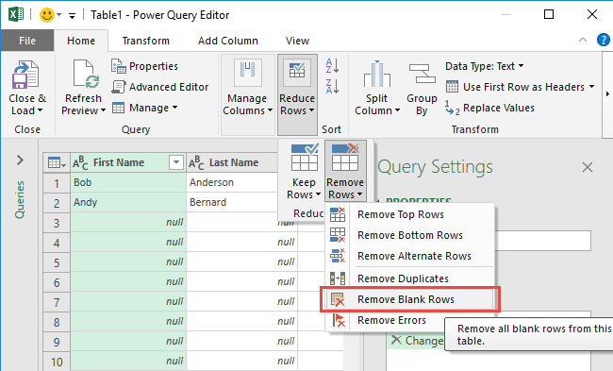The image size is (613, 371).
Task: Click the Group By icon
Action: [x=422, y=74]
